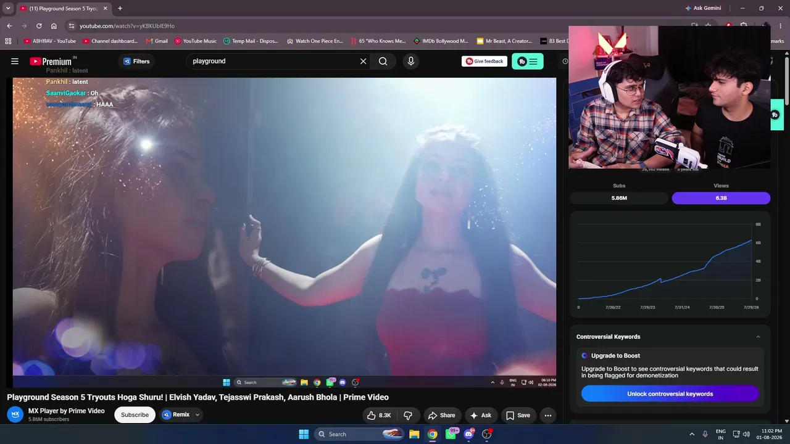790x444 pixels.
Task: Open the Temp Mail bookmark
Action: click(x=251, y=41)
